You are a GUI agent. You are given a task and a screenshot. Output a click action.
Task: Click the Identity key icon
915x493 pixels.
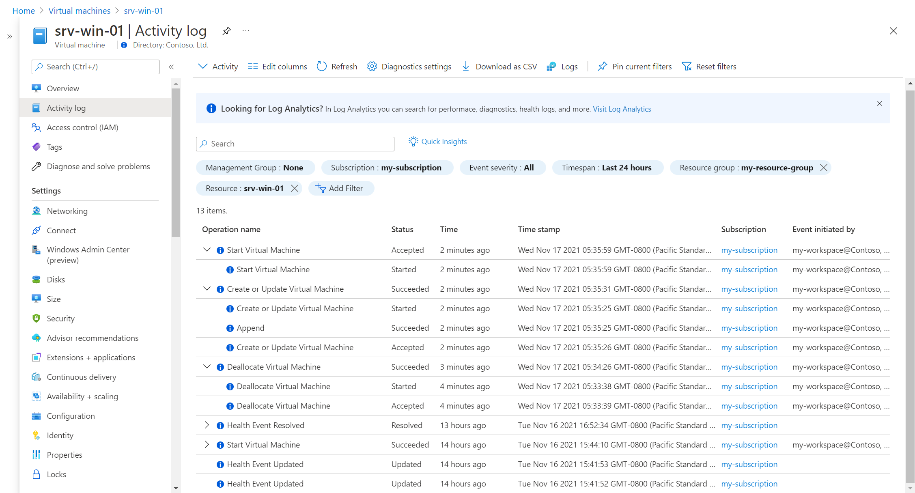(x=36, y=435)
